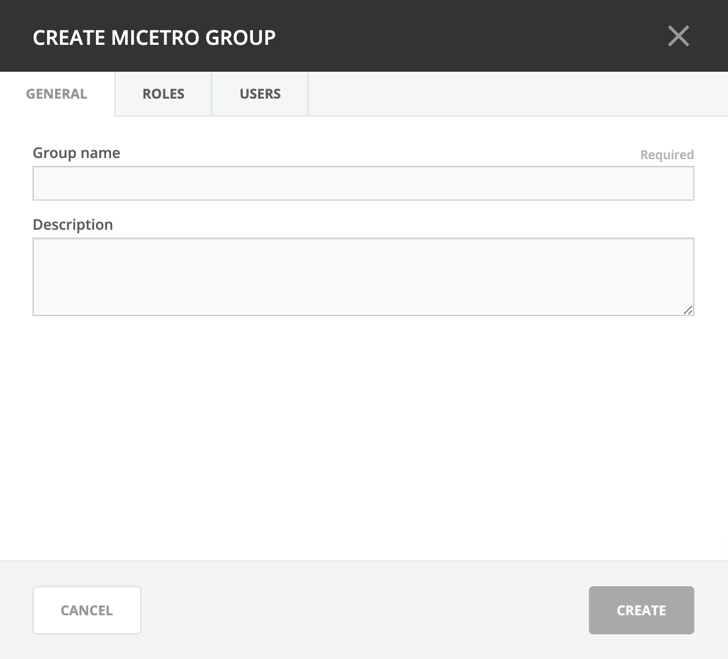Focus the Description text area
The height and width of the screenshot is (659, 728).
pyautogui.click(x=363, y=276)
